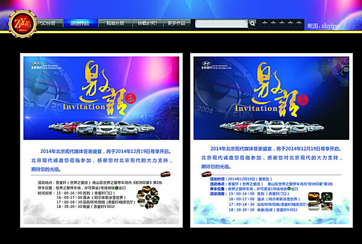This screenshot has height=244, width=362.
Task: Click 'Invitation' text in right card
Action: 256,108
